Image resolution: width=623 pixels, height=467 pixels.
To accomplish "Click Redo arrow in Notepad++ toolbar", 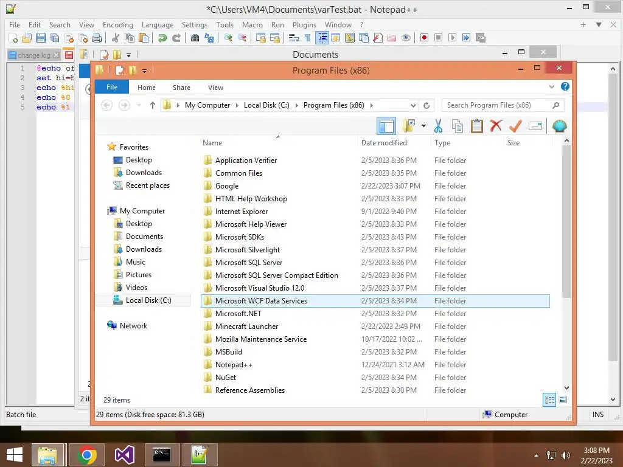I will coord(176,38).
